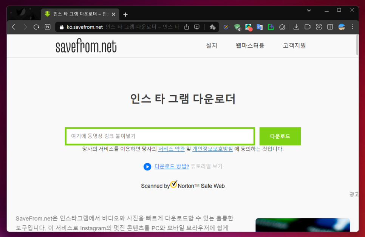Open the browser downloads icon
365x237 pixels.
[x=296, y=27]
